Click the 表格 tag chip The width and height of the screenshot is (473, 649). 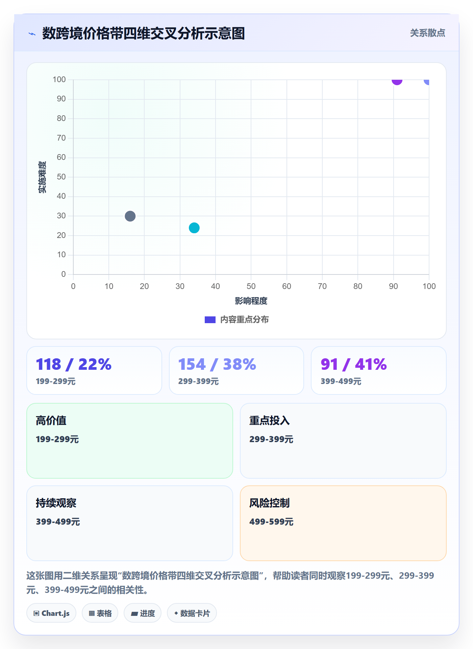click(x=100, y=613)
